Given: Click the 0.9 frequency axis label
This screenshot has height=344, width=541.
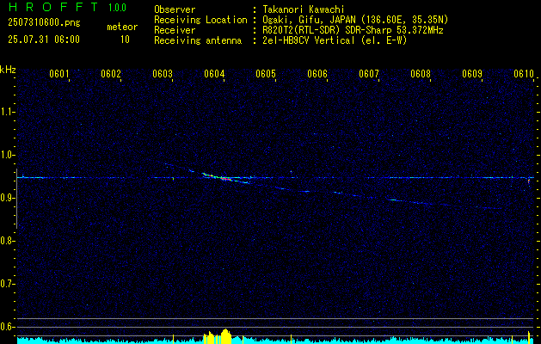Looking at the screenshot, I should coord(7,198).
